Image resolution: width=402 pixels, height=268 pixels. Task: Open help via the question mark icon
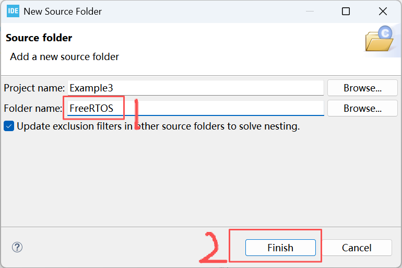pos(17,247)
